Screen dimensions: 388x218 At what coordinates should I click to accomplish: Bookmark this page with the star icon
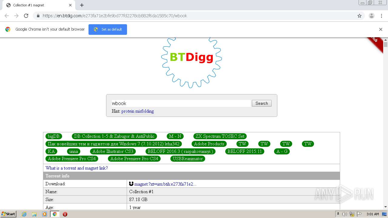point(360,16)
